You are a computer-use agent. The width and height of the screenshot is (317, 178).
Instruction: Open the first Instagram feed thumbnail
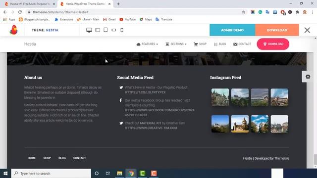tap(220, 97)
